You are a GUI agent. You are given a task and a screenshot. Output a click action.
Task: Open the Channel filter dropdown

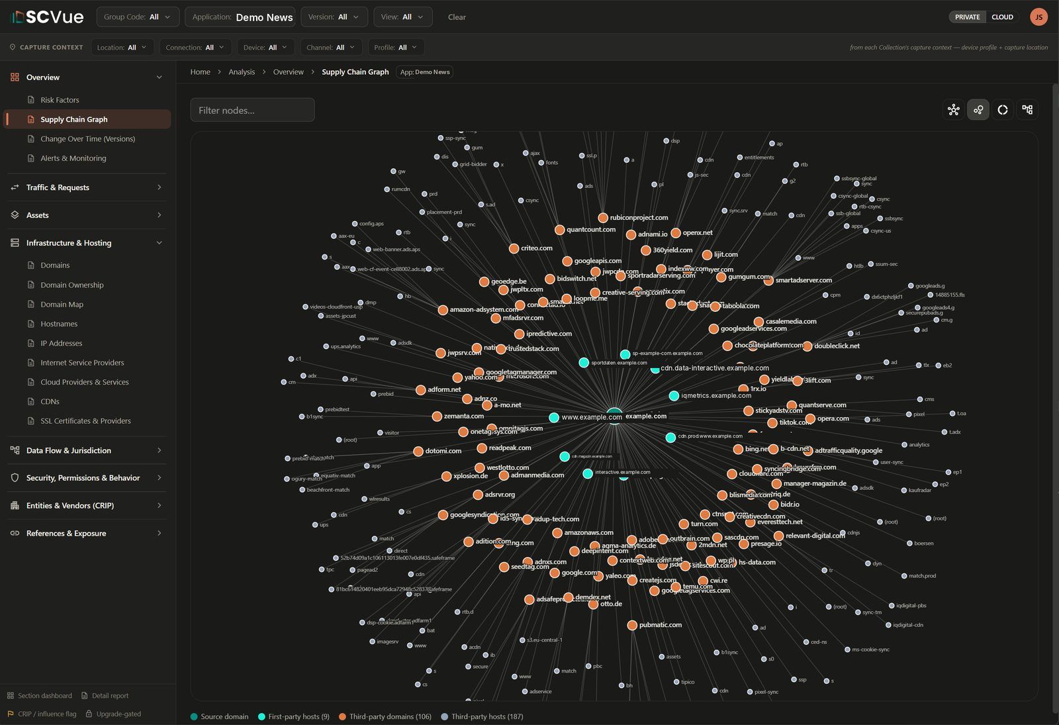coord(331,48)
